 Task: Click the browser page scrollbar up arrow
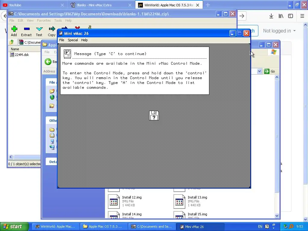(306, 25)
